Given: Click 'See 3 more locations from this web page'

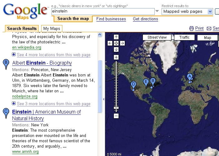Looking at the screenshot, I should (54, 104).
